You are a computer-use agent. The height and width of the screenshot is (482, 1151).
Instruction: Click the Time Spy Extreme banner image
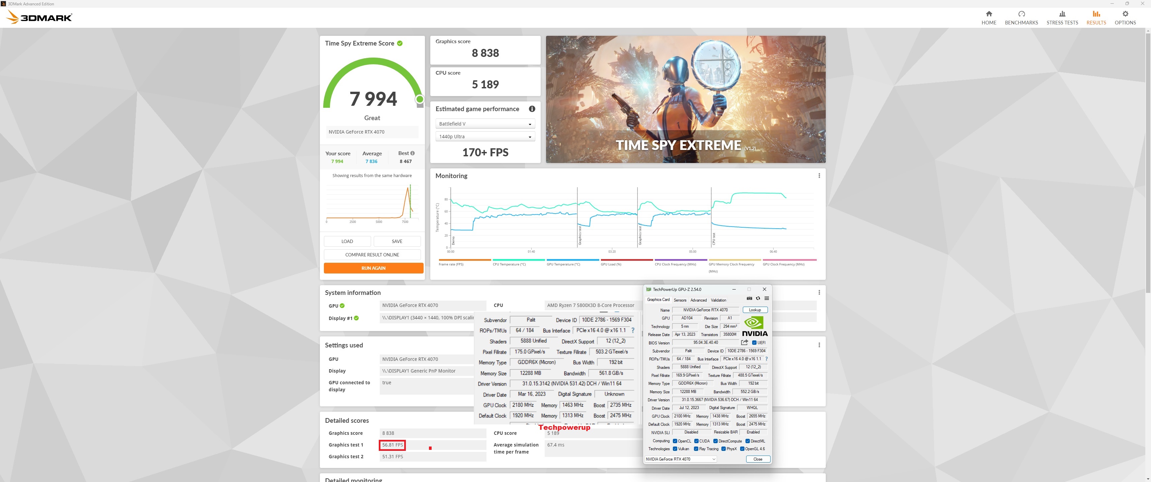(685, 99)
